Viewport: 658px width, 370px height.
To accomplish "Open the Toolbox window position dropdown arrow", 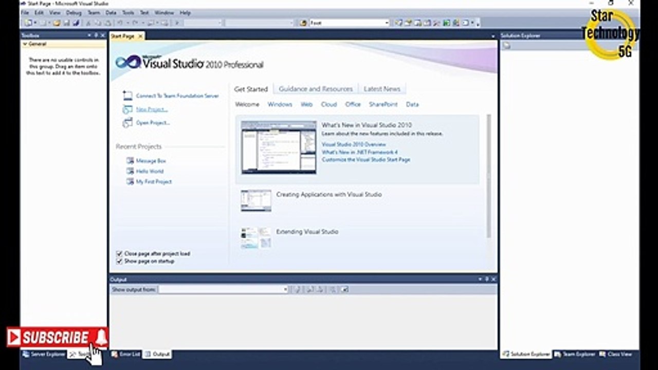I will pos(89,35).
